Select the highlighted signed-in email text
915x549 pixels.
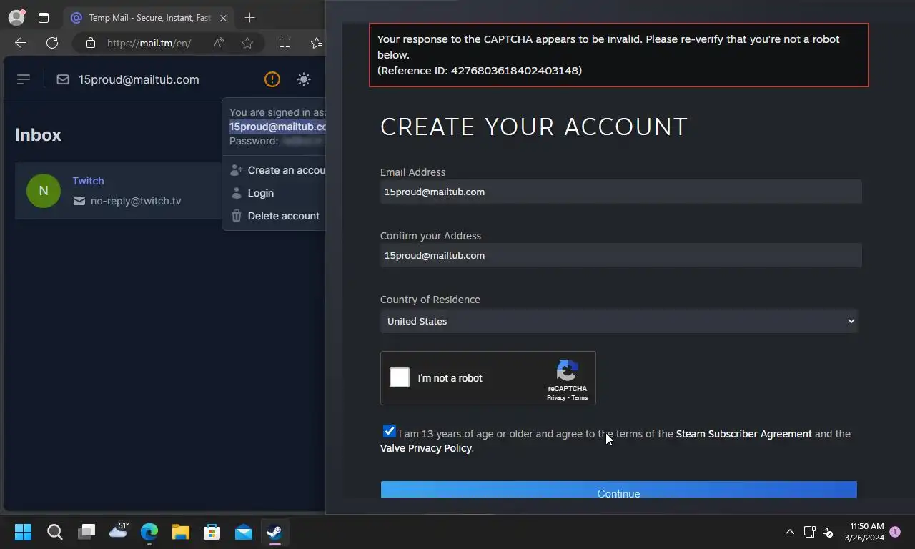(277, 127)
